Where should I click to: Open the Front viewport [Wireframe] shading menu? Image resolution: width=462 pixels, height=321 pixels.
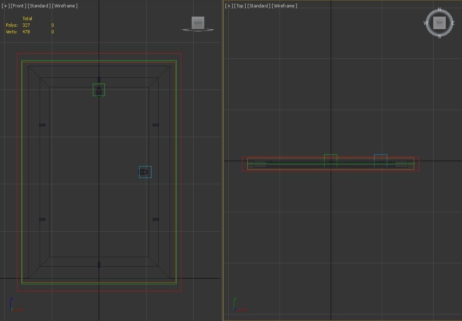point(65,6)
